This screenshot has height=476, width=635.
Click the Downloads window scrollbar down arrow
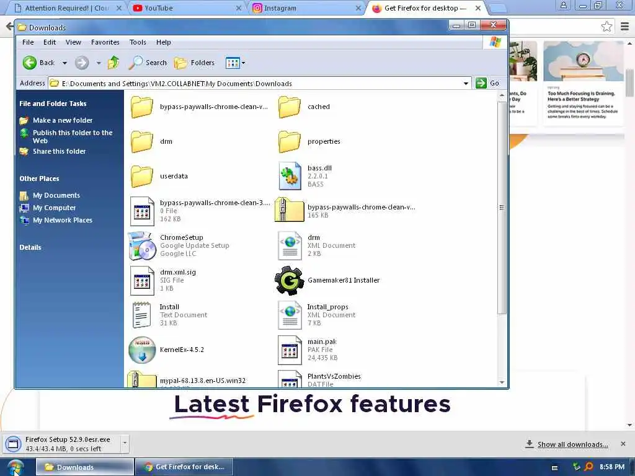tap(502, 382)
